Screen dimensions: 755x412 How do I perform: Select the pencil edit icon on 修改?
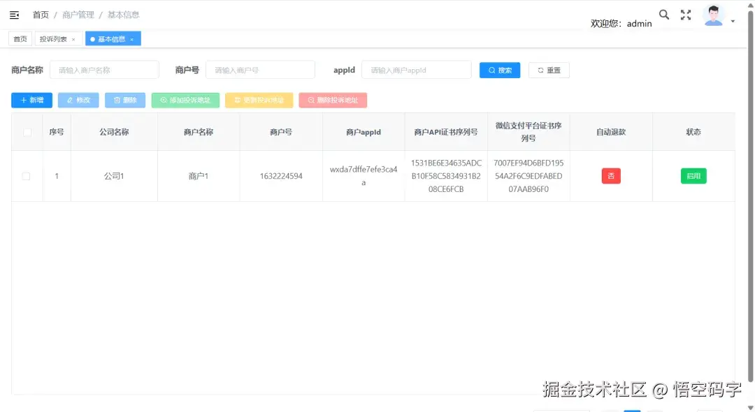tap(69, 100)
